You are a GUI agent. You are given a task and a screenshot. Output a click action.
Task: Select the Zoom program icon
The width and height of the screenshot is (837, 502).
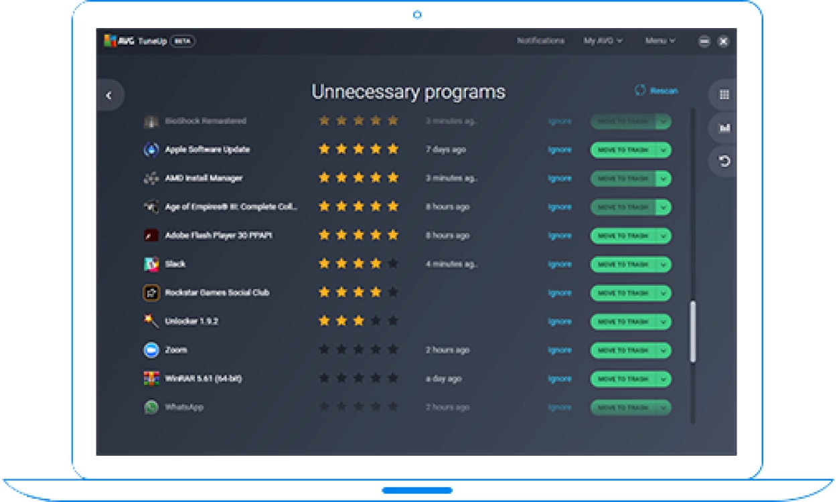tap(151, 350)
